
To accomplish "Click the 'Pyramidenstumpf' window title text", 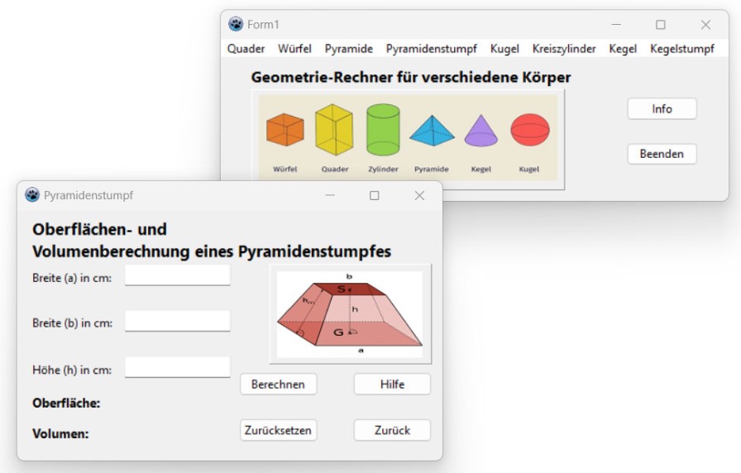I will click(x=88, y=196).
